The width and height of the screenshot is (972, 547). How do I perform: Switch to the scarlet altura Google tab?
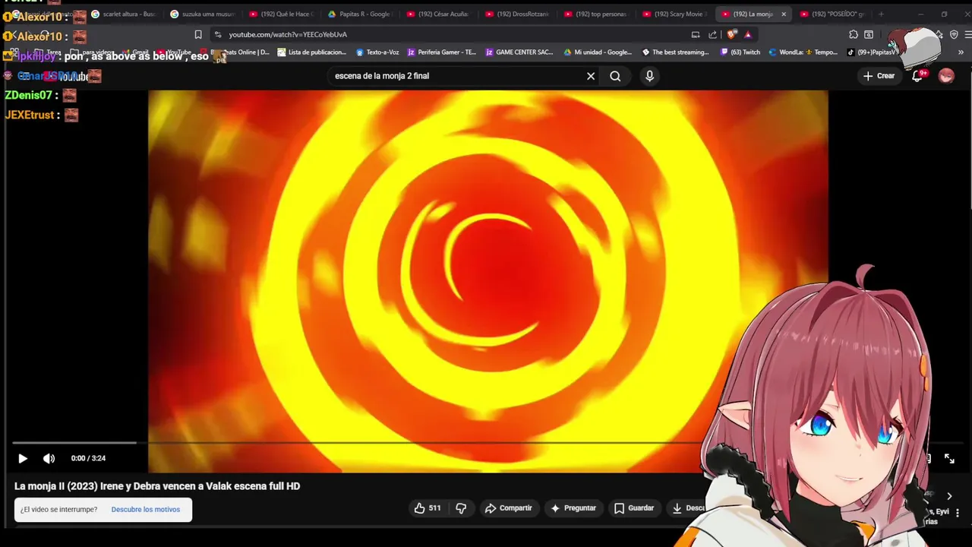(123, 14)
